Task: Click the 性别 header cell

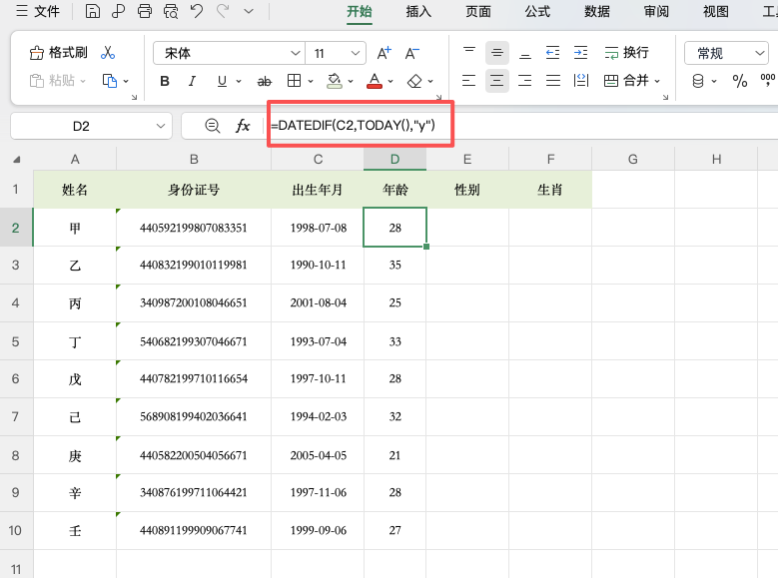Action: pos(467,190)
